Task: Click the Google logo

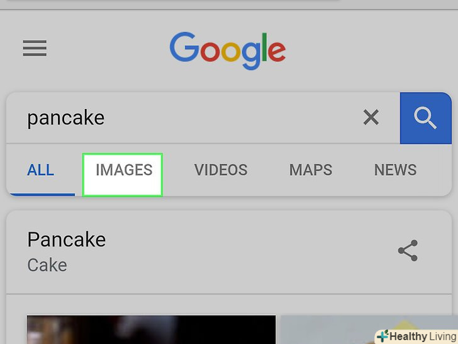Action: [x=227, y=50]
